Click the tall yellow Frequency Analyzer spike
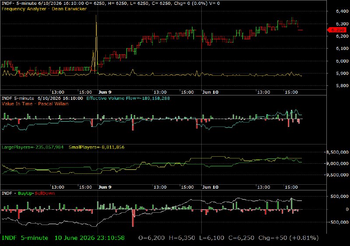 coord(96,43)
